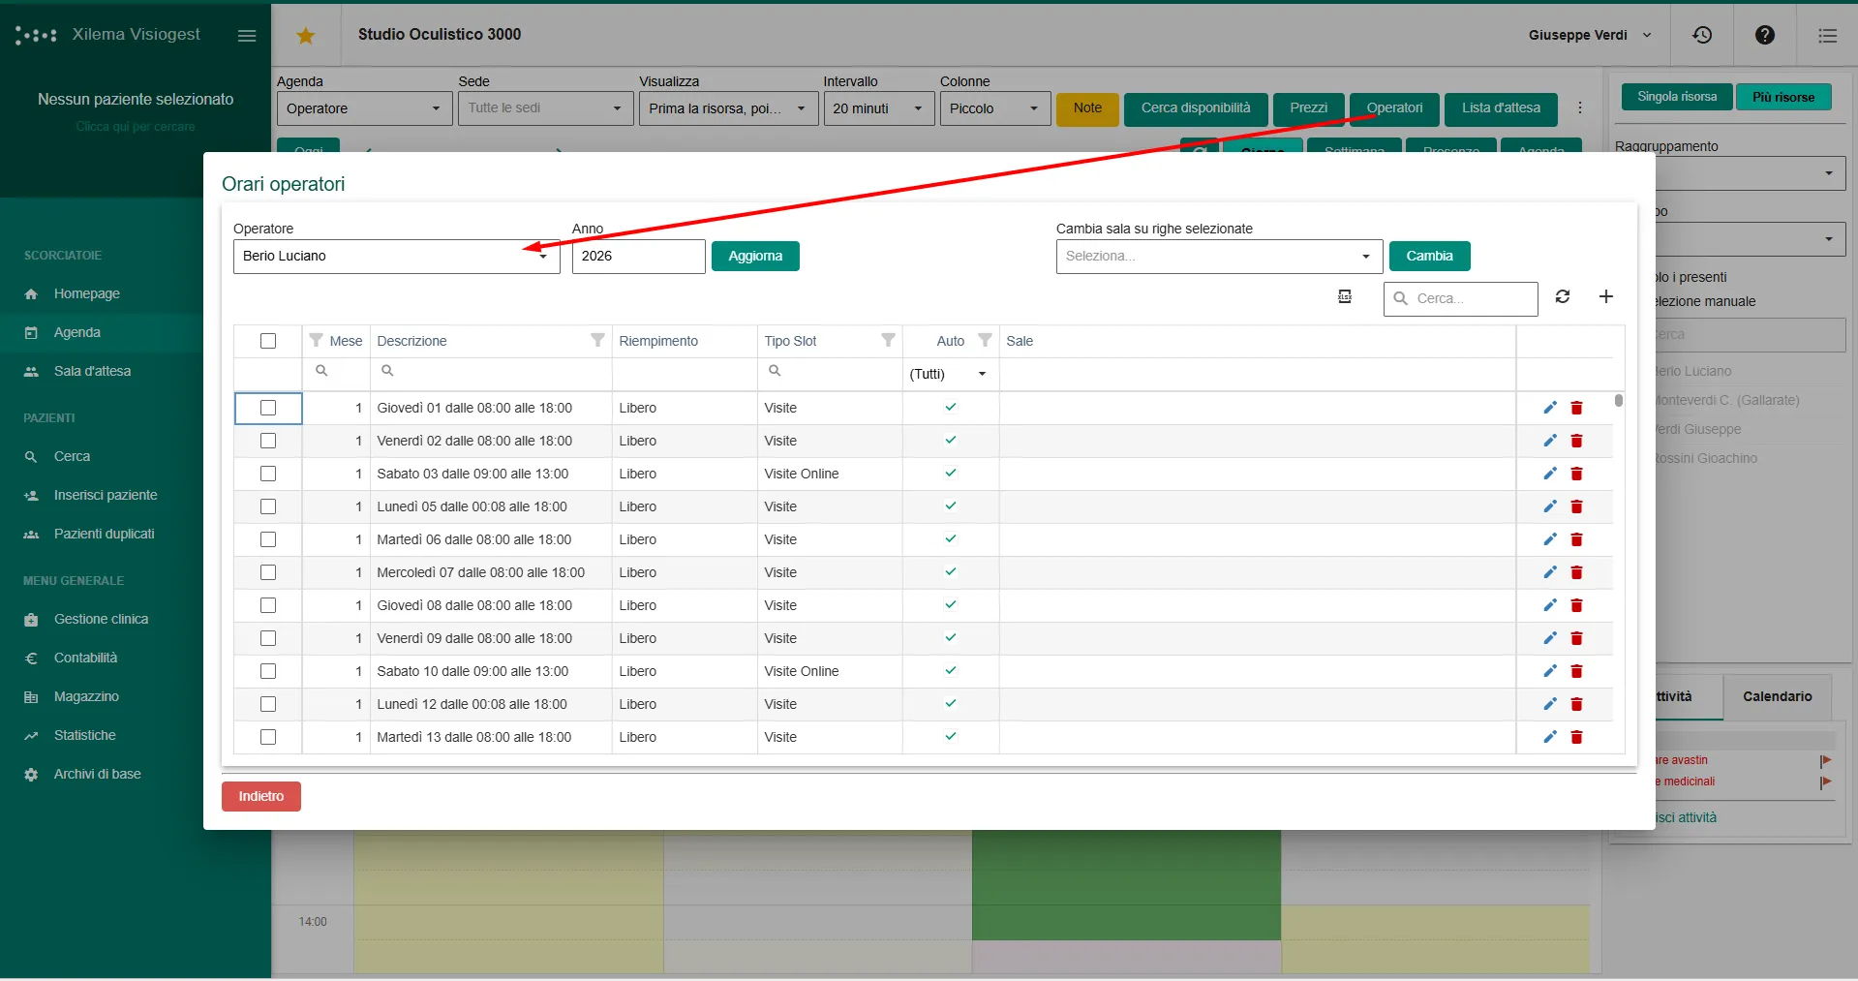The width and height of the screenshot is (1858, 981).
Task: Open the Agenda Operatore dropdown
Action: click(x=364, y=108)
